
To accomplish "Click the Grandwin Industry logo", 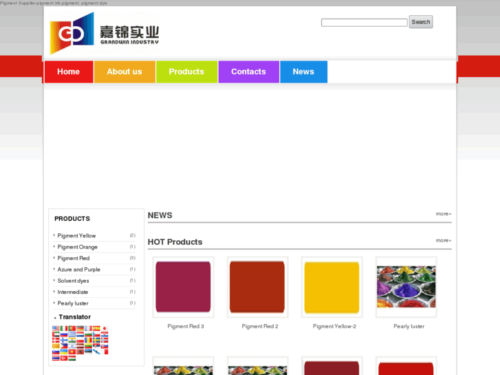I will click(x=105, y=33).
